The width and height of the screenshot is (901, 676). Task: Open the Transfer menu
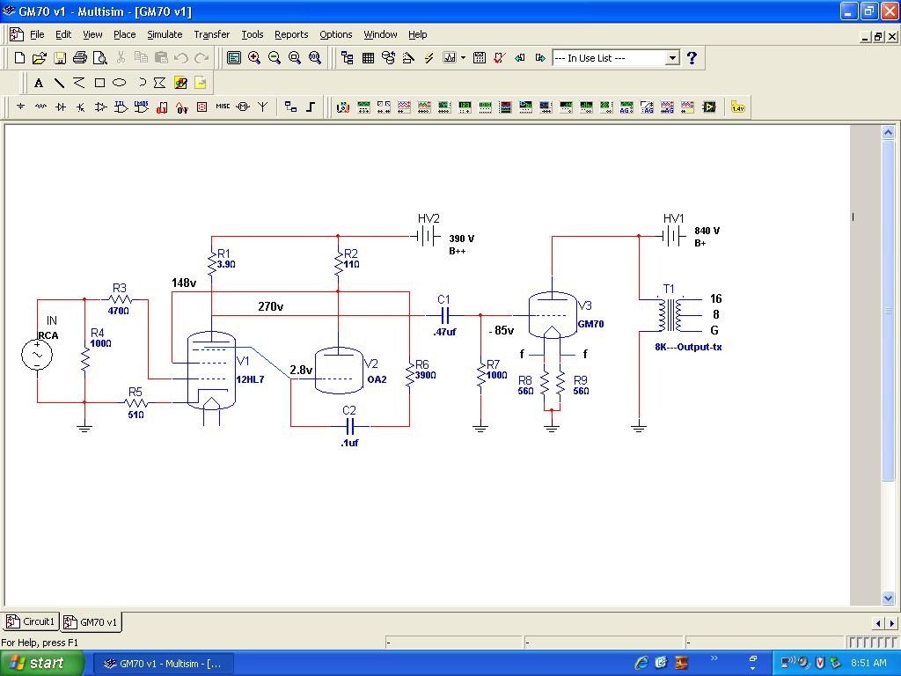click(x=212, y=34)
